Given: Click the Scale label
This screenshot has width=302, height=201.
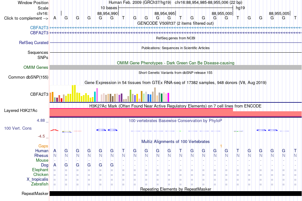Looking at the screenshot, I should point(43,8).
